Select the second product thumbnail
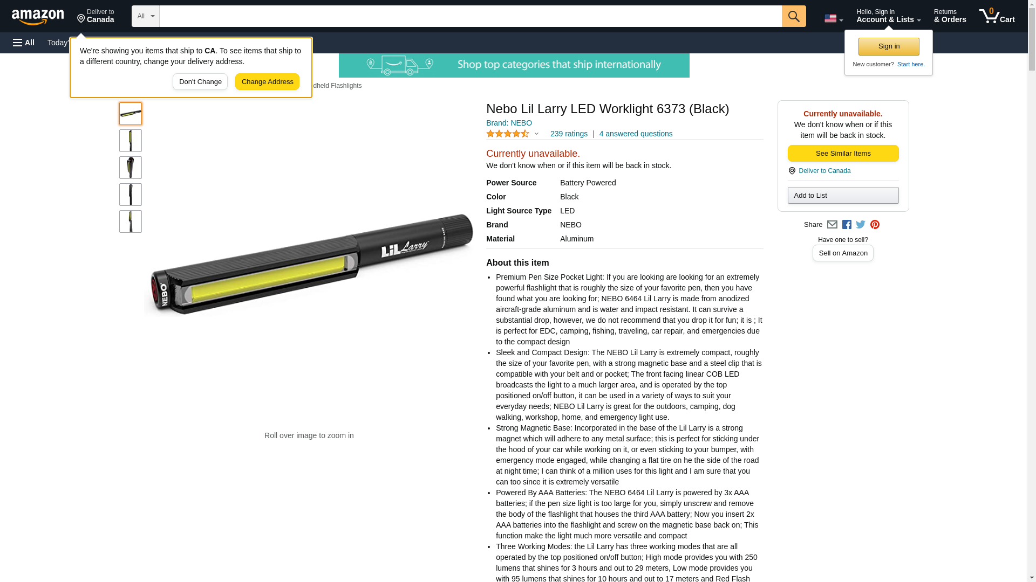The height and width of the screenshot is (582, 1036). [131, 141]
